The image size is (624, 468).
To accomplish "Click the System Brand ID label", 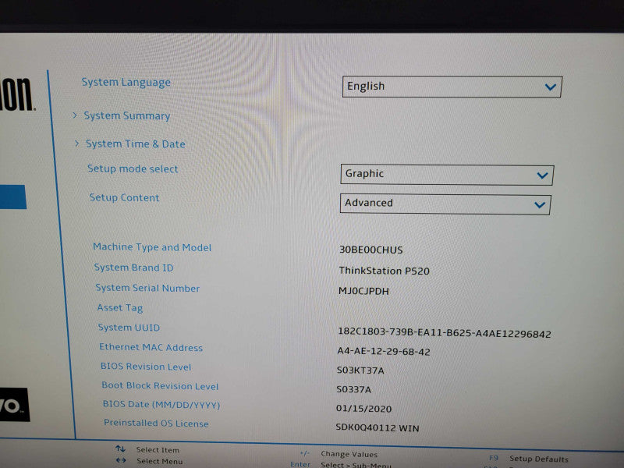I will (x=133, y=268).
